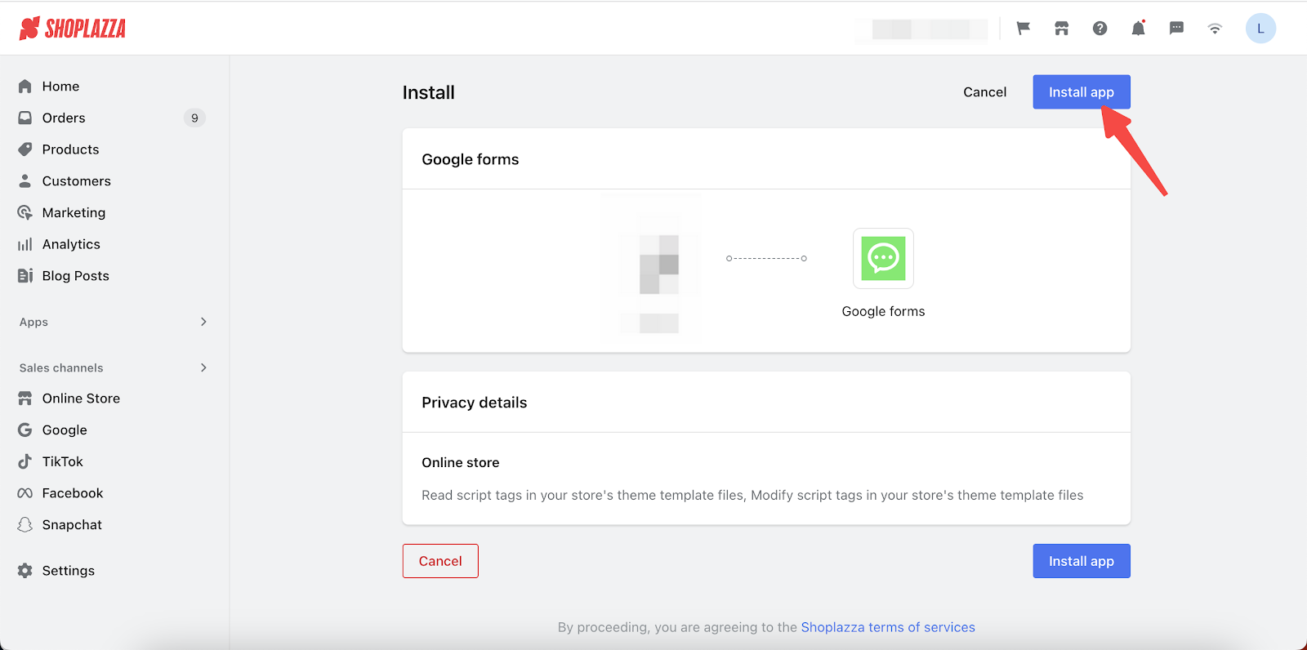1307x650 pixels.
Task: Click the Settings gear icon
Action: click(x=25, y=571)
